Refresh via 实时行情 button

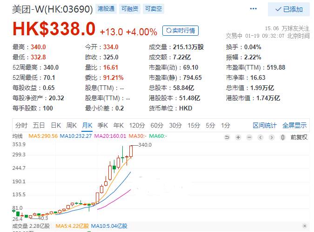(x=180, y=31)
